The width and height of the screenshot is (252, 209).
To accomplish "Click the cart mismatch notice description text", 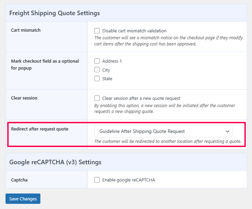I will [x=168, y=41].
